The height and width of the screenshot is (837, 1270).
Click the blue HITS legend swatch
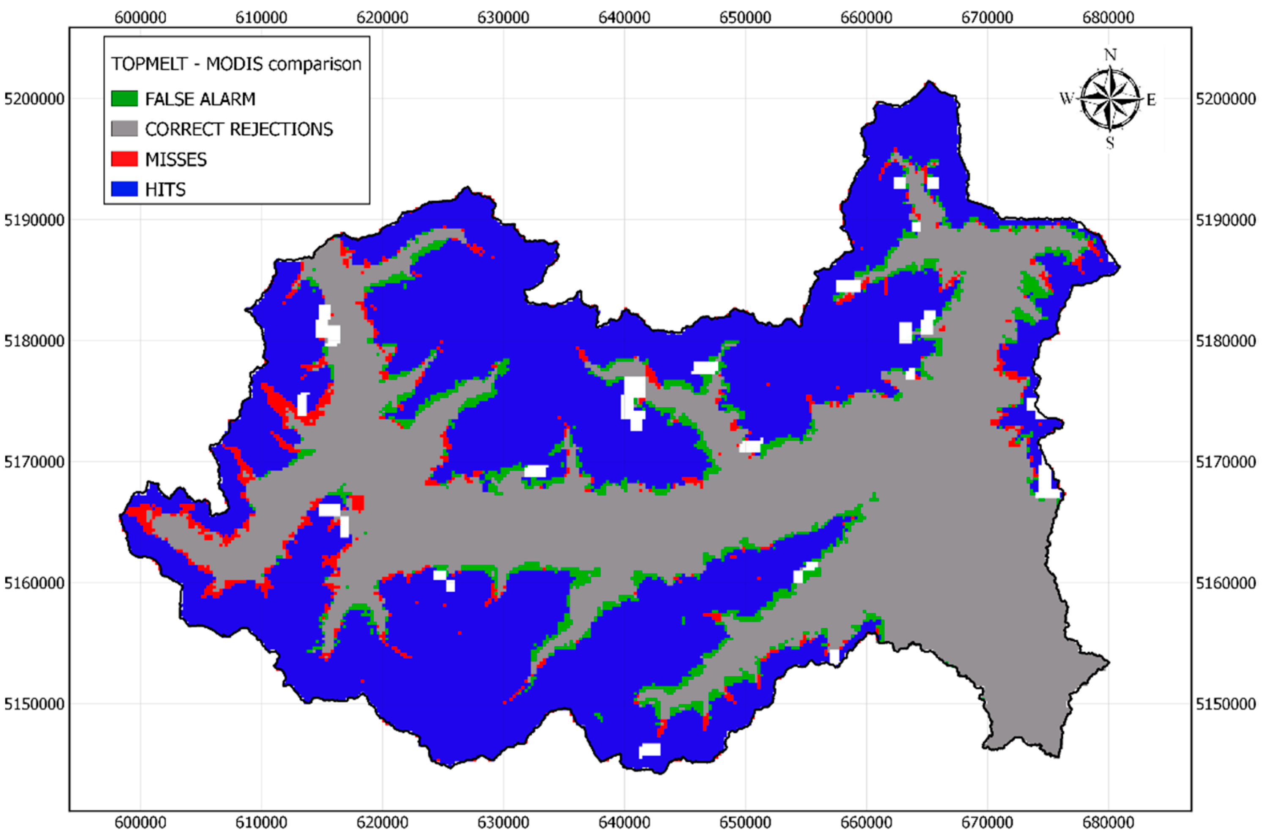[124, 189]
